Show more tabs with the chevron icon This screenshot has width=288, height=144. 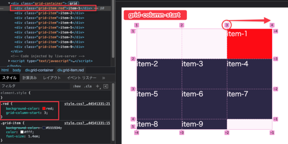[x=104, y=78]
